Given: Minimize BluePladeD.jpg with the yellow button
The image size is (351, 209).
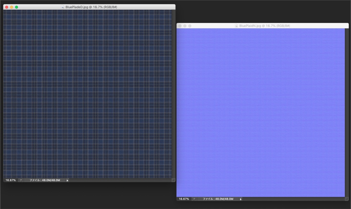Looking at the screenshot, I should pos(12,7).
